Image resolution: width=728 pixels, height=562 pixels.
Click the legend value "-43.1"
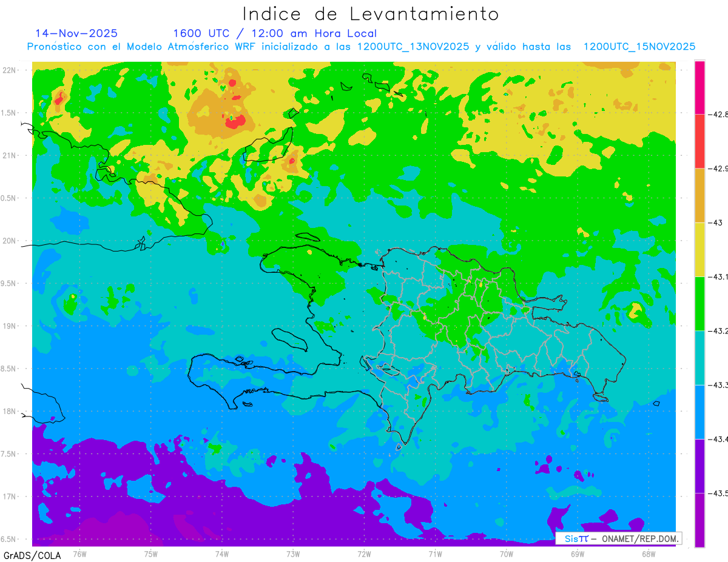[x=718, y=276]
